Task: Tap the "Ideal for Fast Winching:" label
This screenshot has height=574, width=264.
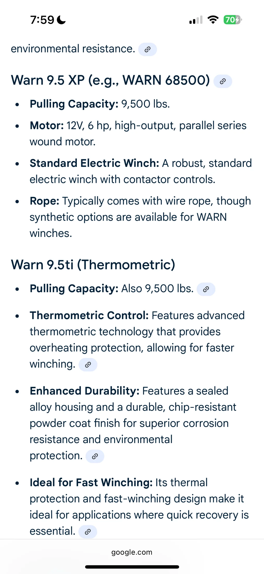Action: point(91,482)
